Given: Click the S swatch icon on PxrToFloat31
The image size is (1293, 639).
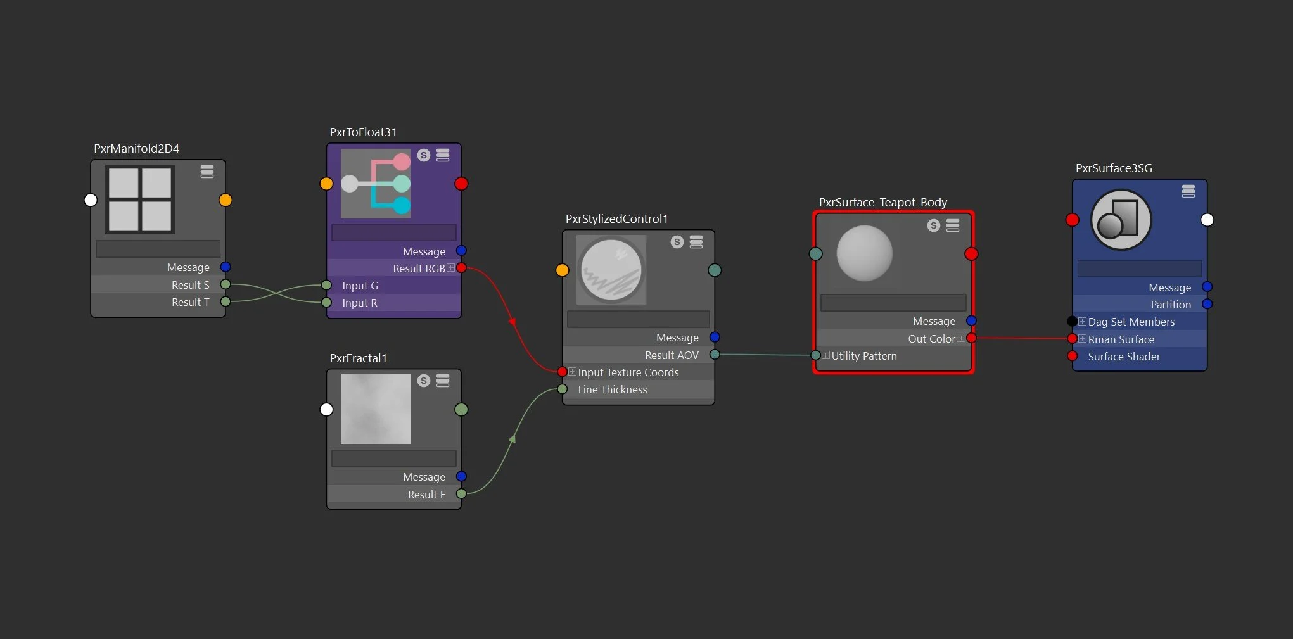Looking at the screenshot, I should pyautogui.click(x=423, y=155).
